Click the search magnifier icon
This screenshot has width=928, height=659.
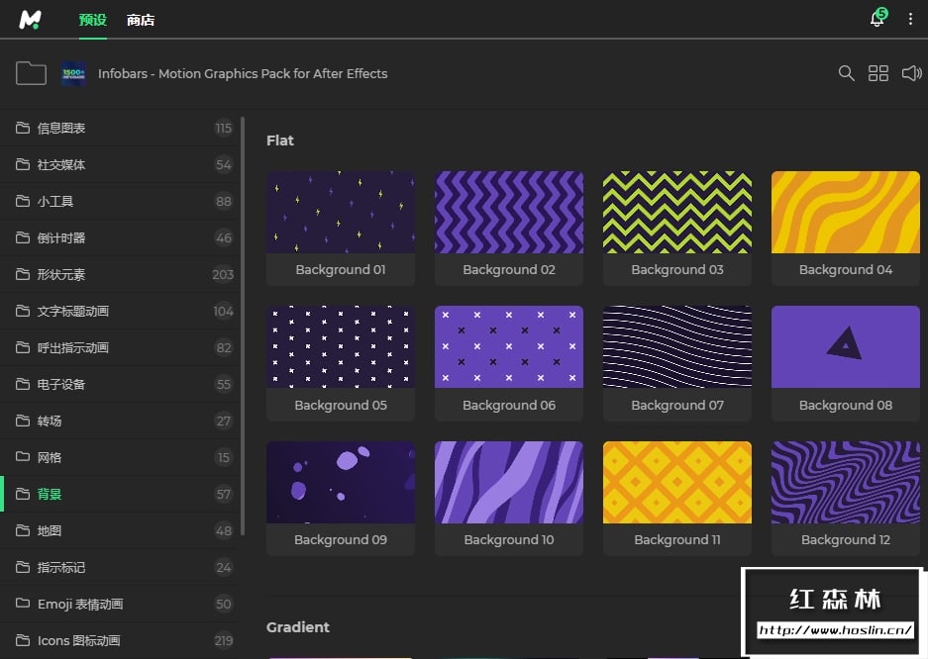click(846, 73)
